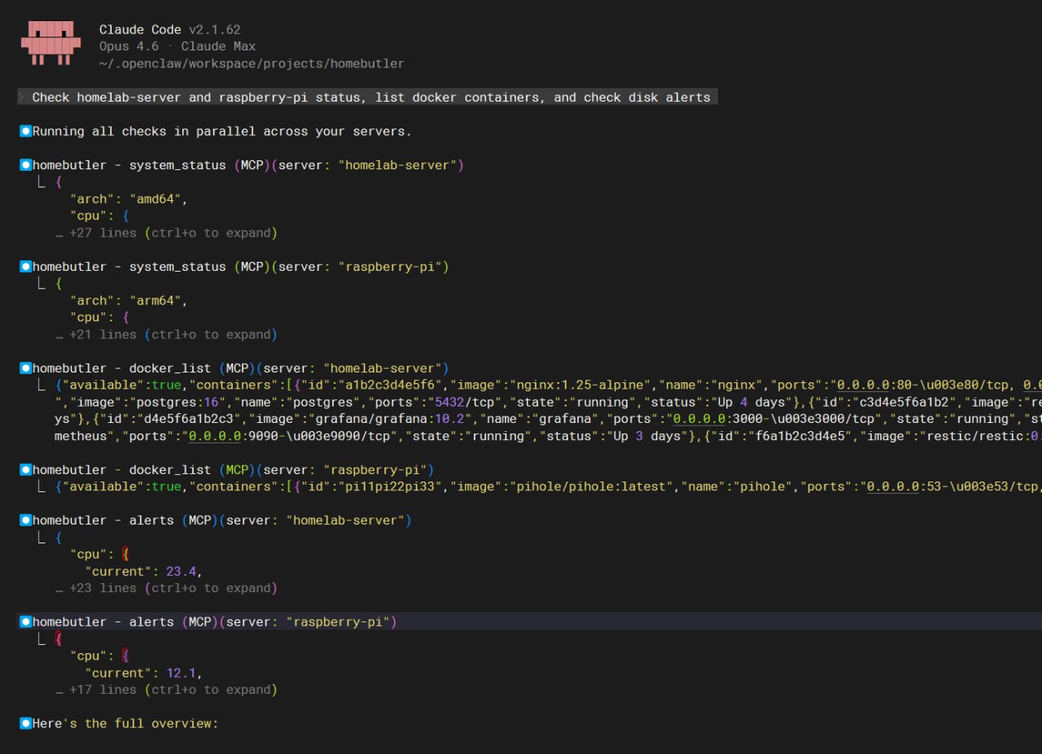Click the '"current": 12.1' value line
Screen dimensions: 1042x754
143,673
